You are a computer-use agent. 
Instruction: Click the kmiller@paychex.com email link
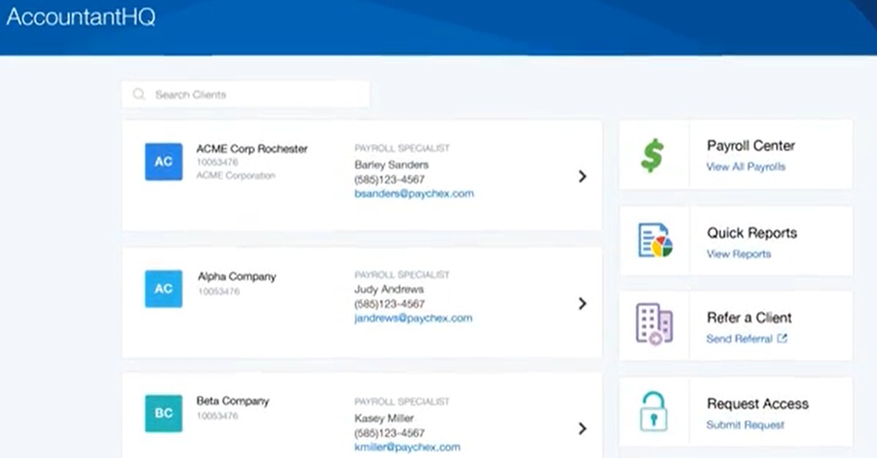(407, 448)
